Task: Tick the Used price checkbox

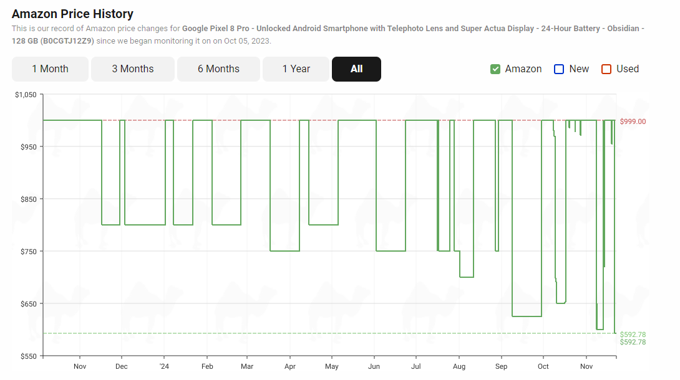Action: tap(606, 69)
